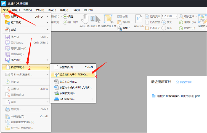Viewport: 207px width, 133px height.
Task: Click Fit Width (匹配宽度)
Action: click(153, 22)
